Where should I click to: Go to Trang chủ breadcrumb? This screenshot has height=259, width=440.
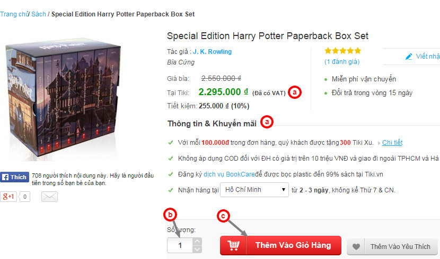click(x=14, y=14)
